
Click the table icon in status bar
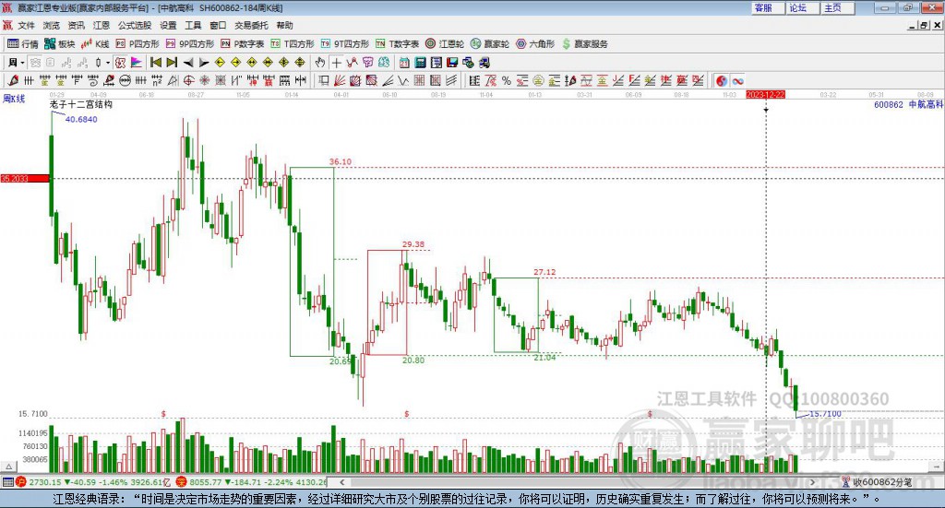(x=7, y=482)
